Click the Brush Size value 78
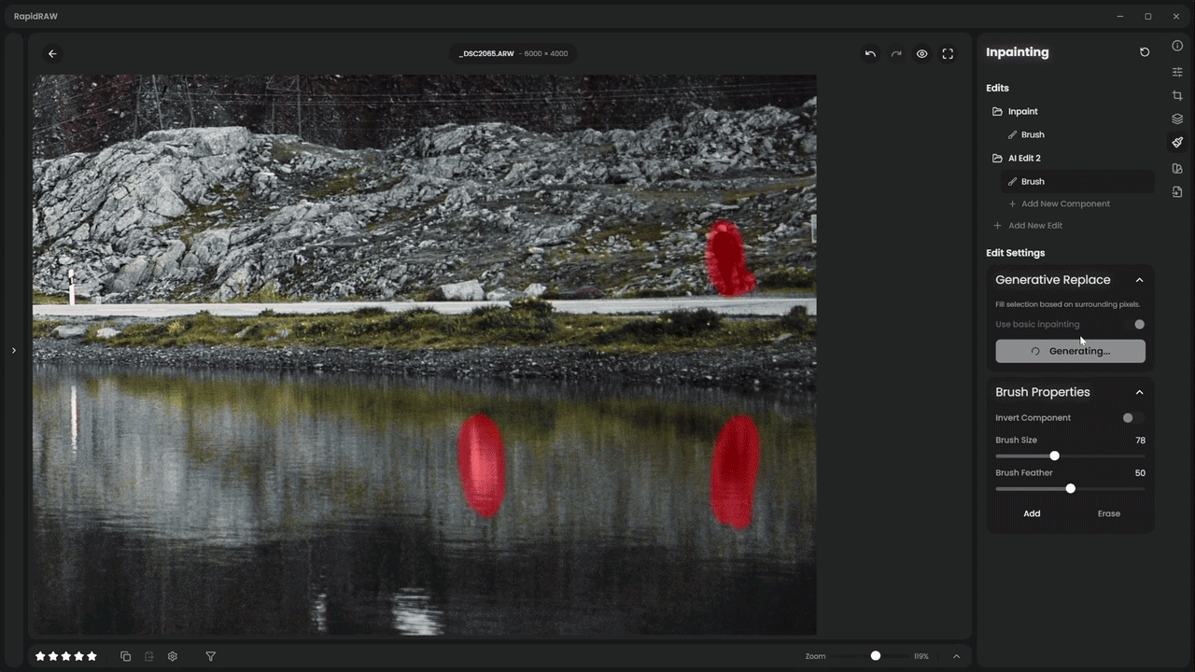 coord(1140,441)
